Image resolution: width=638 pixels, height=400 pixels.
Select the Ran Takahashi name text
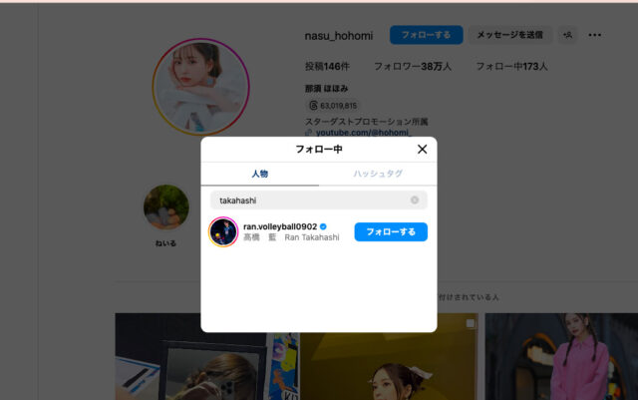312,237
